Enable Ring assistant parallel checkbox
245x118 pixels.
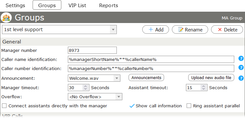coord(189,106)
